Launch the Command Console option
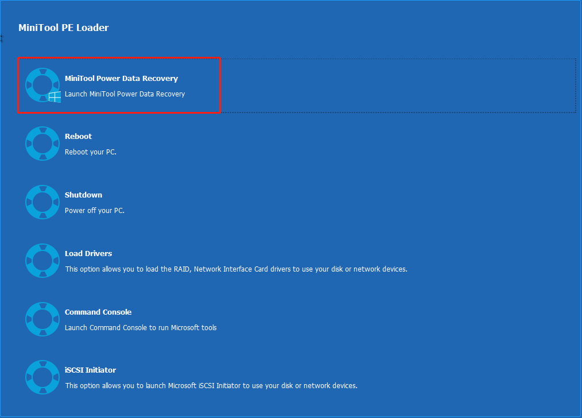This screenshot has width=582, height=418. point(98,312)
